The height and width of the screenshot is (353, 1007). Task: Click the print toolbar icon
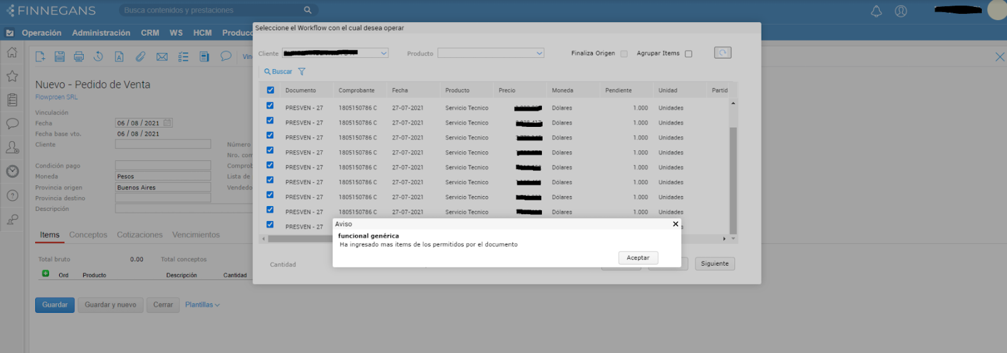click(79, 57)
